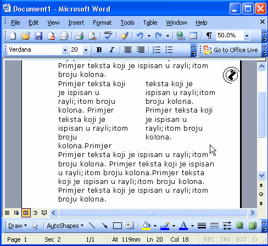Click the vertical scrollbar down arrow
Image resolution: width=268 pixels, height=246 pixels.
(261, 176)
